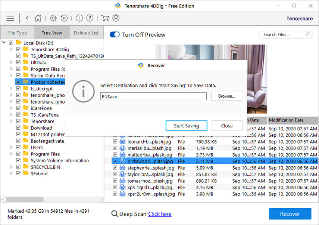Screen dimensions: 319x225
Task: Open the hamburger menu
Action: (10, 18)
